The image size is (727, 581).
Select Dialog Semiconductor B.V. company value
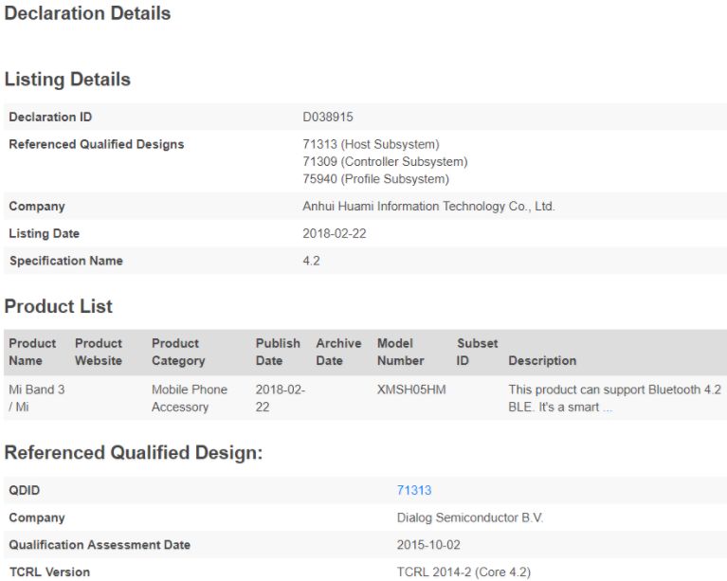click(x=470, y=517)
